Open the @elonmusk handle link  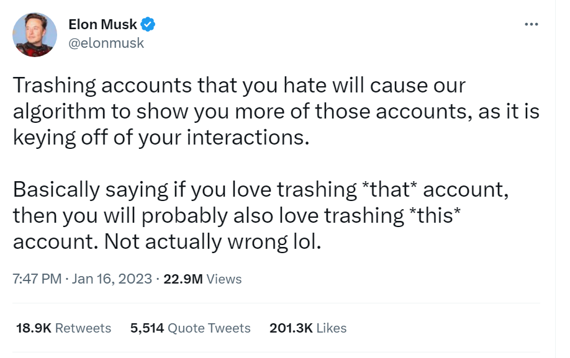tap(106, 43)
